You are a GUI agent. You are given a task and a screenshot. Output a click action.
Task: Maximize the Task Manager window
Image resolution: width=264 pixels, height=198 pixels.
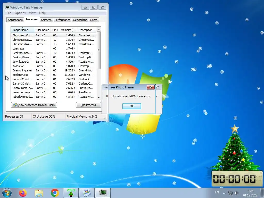pos(94,7)
